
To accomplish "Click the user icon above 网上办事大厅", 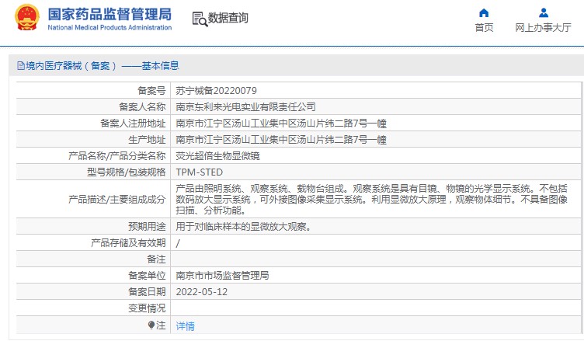I will tap(544, 13).
